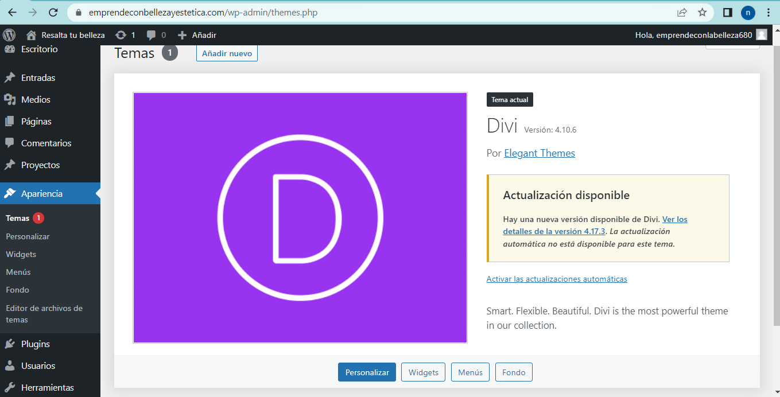Image resolution: width=780 pixels, height=397 pixels.
Task: Open Usuarios in the sidebar
Action: 50,365
